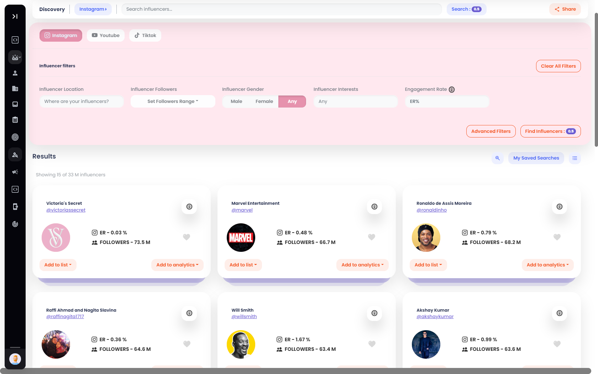The image size is (598, 374).
Task: Favorite Raffi Ahmad and Nagita Slavina heart
Action: [187, 344]
